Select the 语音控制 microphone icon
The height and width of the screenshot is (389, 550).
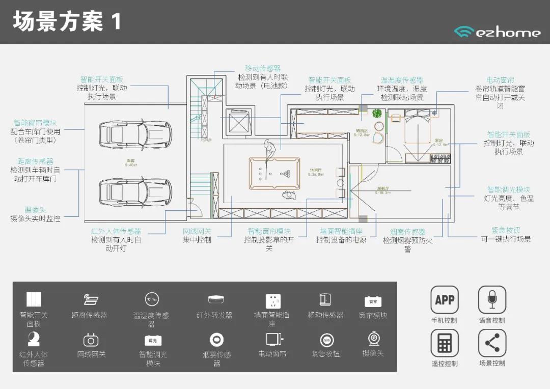tap(491, 299)
